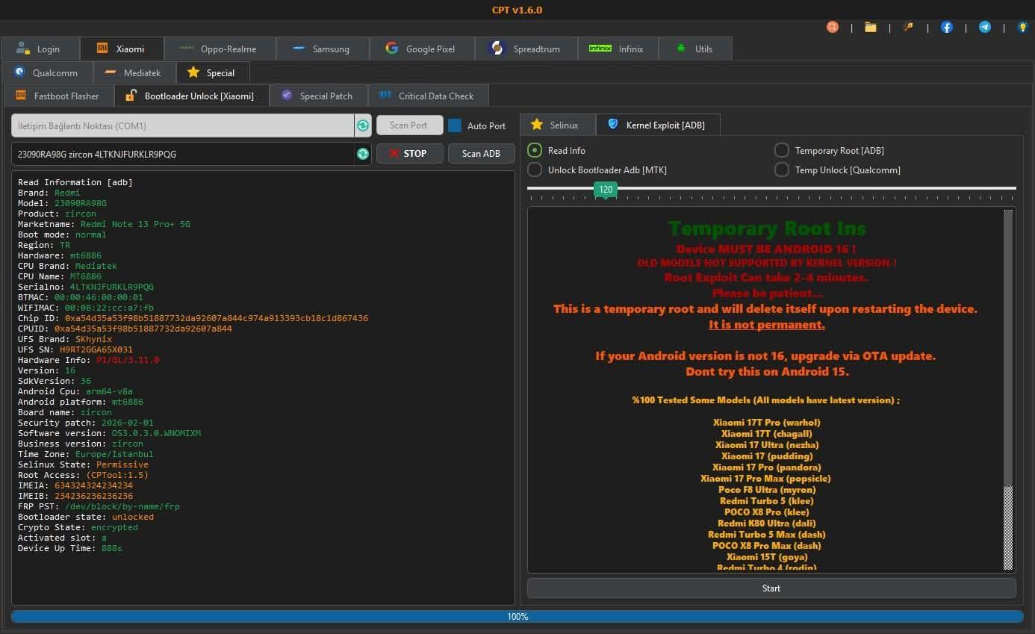Open the Critical Data Check tab
The height and width of the screenshot is (634, 1035).
pos(428,96)
